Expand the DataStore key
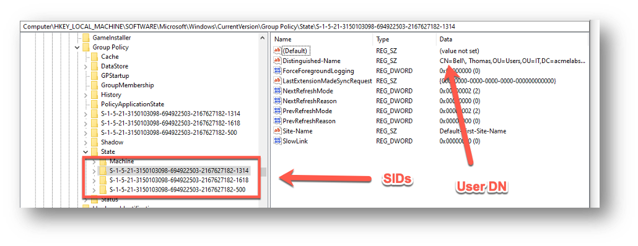 tap(85, 66)
